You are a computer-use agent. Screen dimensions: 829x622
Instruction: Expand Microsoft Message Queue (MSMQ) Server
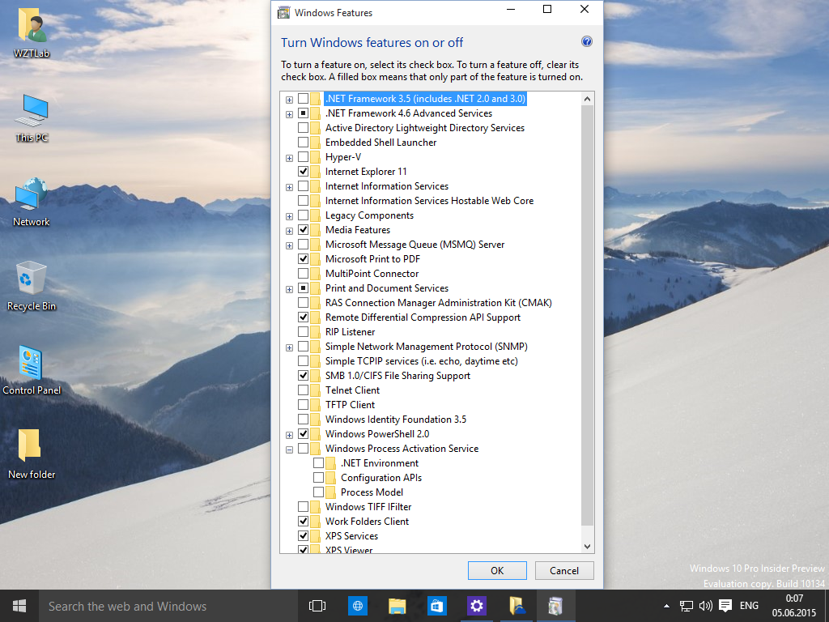pos(289,245)
